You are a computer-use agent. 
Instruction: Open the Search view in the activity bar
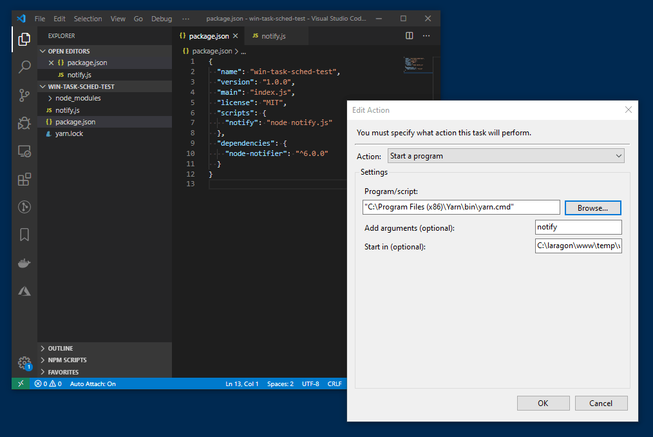click(24, 66)
